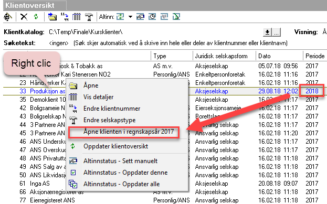
Task: Choose Vis detaljer in the context menu
Action: point(127,97)
